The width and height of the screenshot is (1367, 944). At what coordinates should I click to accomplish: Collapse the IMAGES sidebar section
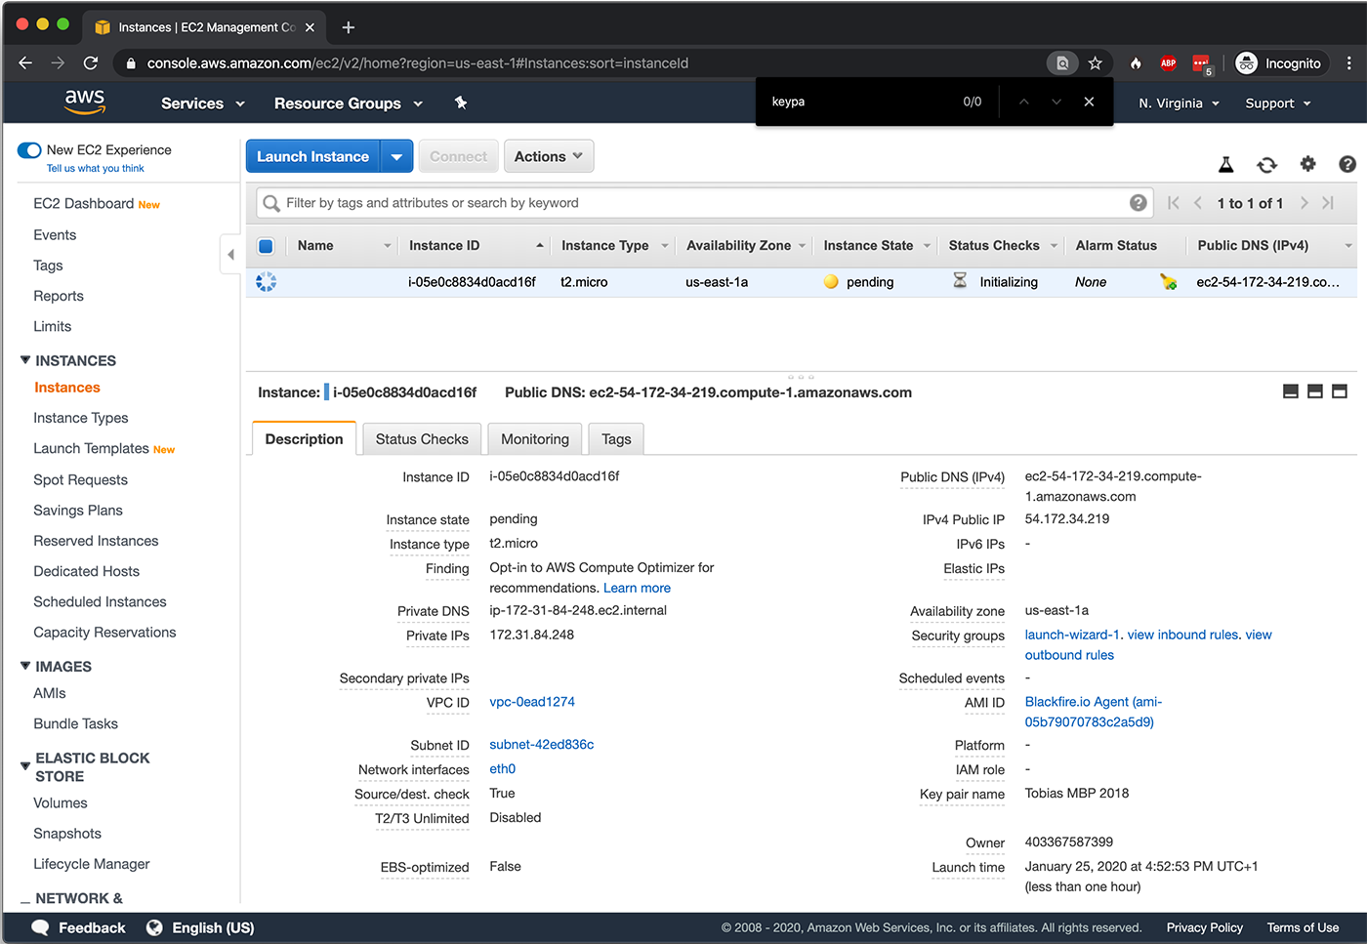[x=25, y=666]
